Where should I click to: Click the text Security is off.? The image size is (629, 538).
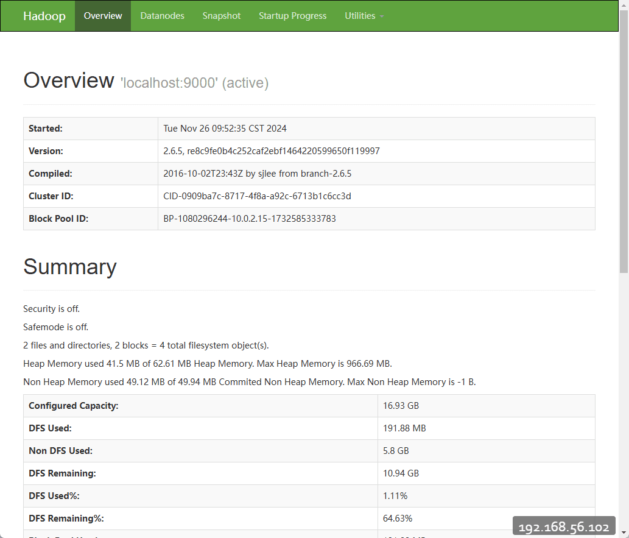51,309
